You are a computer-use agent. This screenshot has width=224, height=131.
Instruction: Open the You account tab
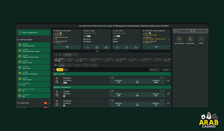(193, 31)
